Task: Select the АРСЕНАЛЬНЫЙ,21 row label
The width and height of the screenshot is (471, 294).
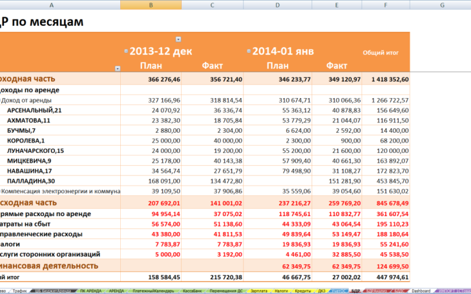Action: coord(34,110)
